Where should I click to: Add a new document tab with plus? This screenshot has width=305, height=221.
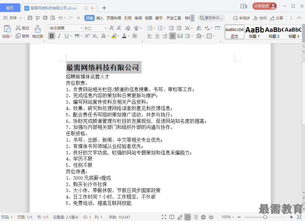(104, 8)
